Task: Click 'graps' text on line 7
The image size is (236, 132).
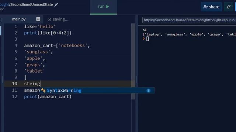Action: coord(33,65)
